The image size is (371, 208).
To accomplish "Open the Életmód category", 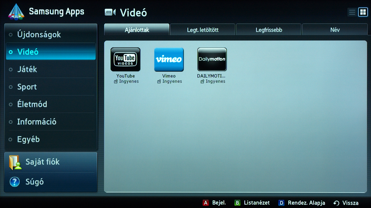I will pos(51,104).
